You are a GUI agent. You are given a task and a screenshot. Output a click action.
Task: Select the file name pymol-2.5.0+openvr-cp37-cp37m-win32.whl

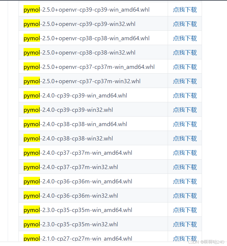(82, 81)
